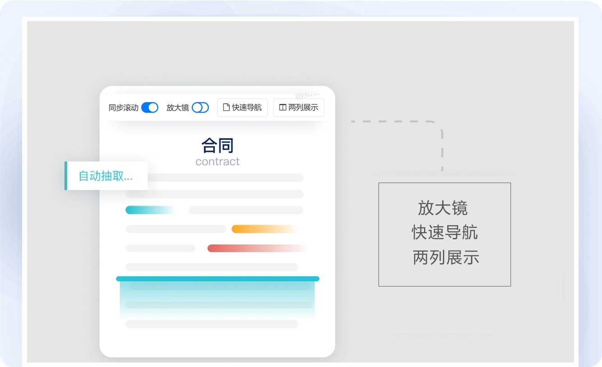Click the light teal scanning area

217,299
